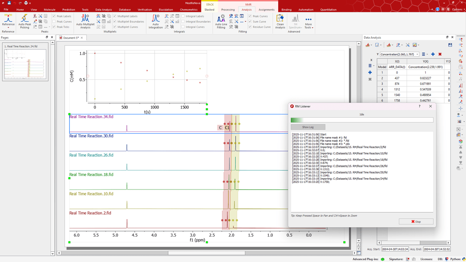This screenshot has width=466, height=262.
Task: Enable the Peak Curves checkbox in the Peaks group
Action: [54, 21]
